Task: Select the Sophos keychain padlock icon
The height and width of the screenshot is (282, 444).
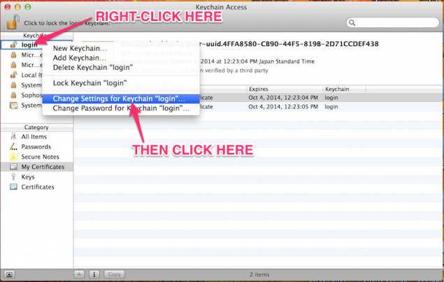Action: tap(13, 95)
